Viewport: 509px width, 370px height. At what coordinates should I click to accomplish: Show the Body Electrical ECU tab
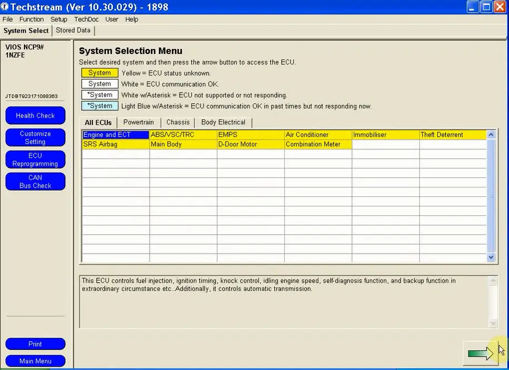pyautogui.click(x=223, y=122)
